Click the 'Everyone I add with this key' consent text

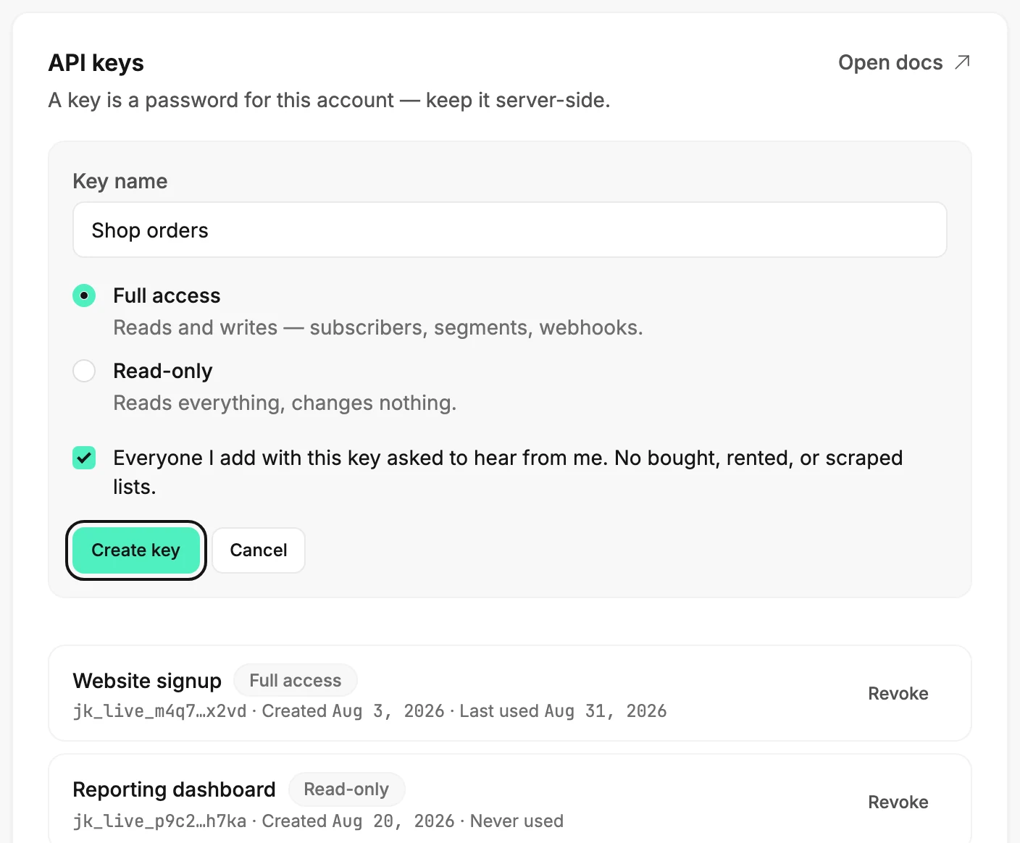[x=508, y=472]
